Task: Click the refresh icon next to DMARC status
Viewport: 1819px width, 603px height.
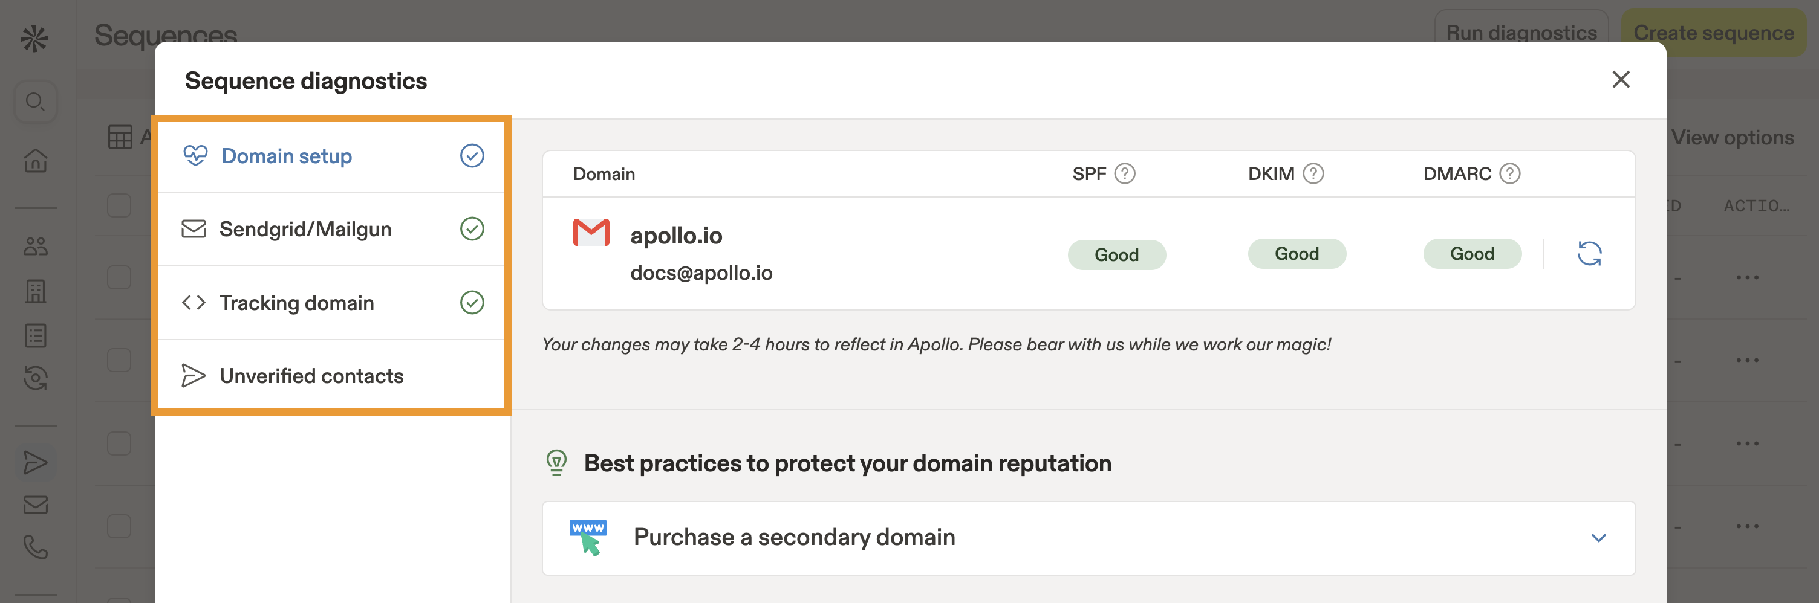Action: click(1590, 254)
